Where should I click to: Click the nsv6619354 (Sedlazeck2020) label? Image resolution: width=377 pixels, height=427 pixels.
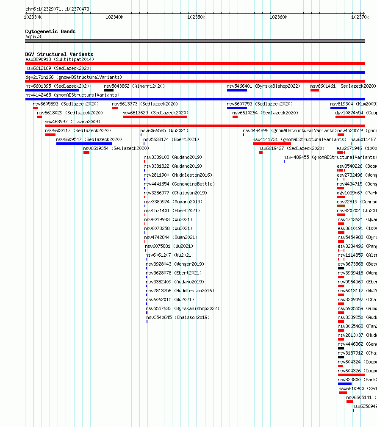pos(116,148)
